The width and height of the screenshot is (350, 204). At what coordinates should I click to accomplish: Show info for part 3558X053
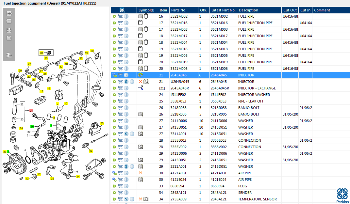point(126,101)
